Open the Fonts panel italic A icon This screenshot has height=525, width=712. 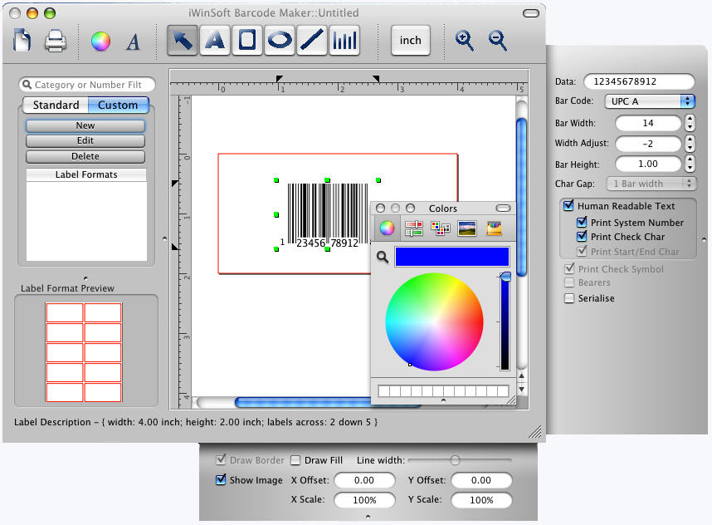click(x=133, y=42)
